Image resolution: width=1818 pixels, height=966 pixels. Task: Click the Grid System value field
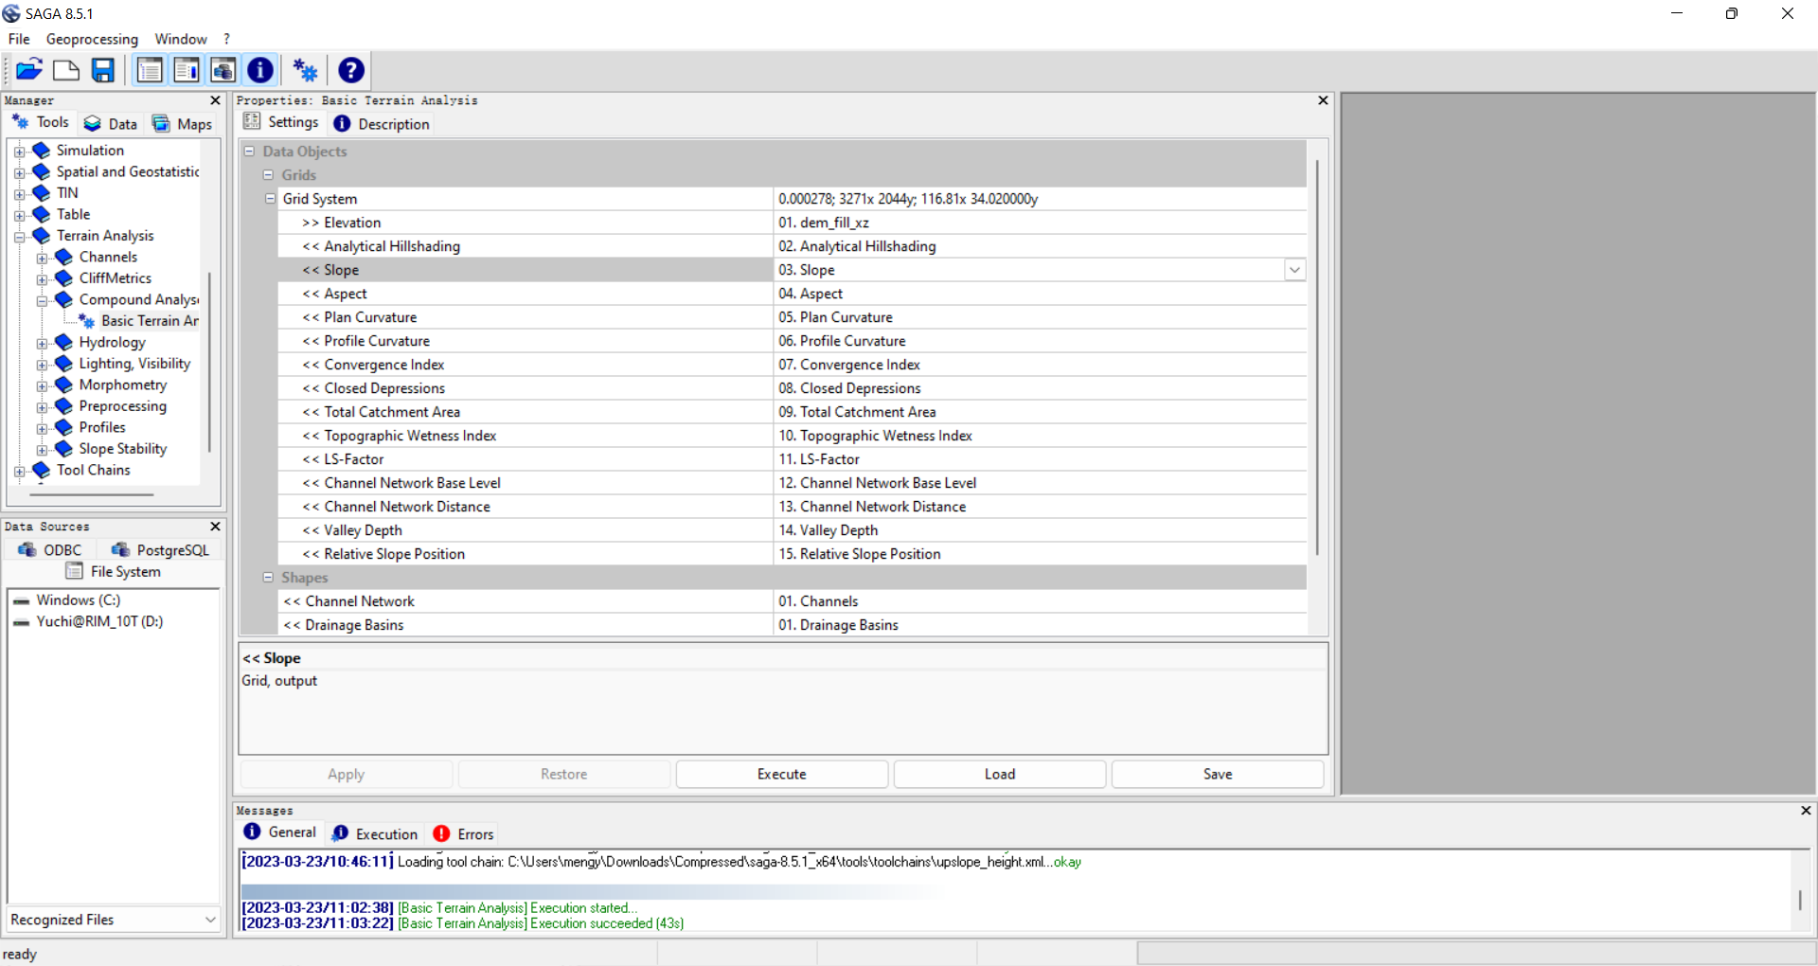coord(1041,199)
